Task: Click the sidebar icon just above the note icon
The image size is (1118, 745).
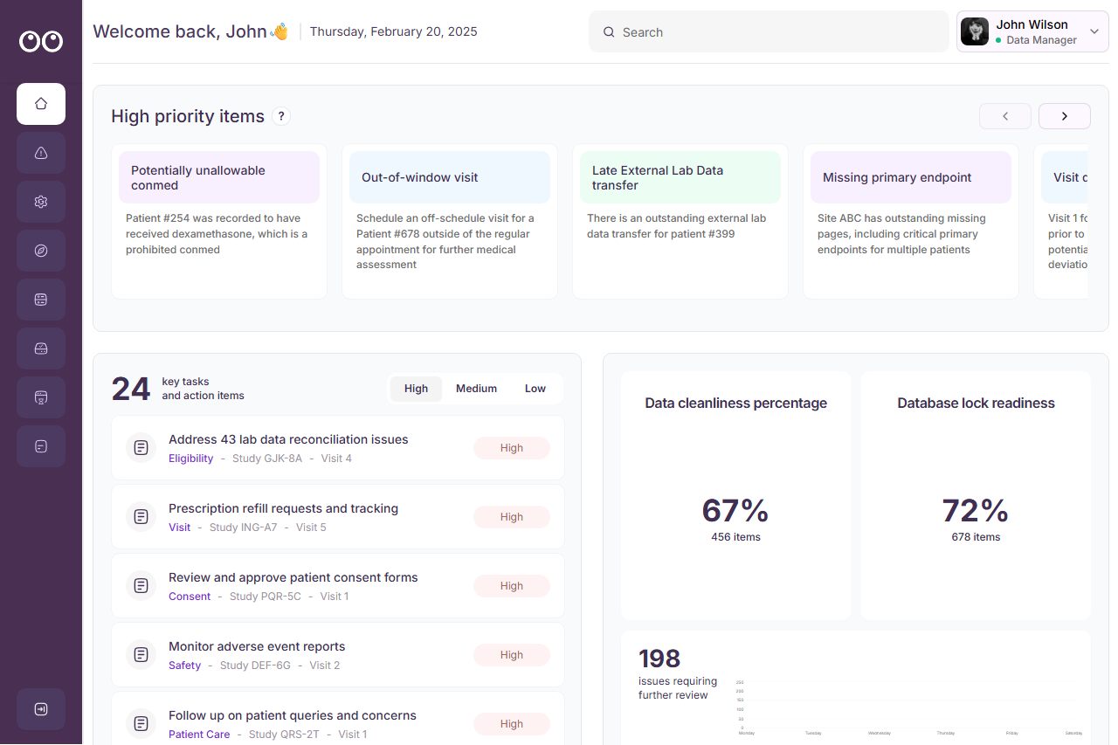Action: coord(41,397)
